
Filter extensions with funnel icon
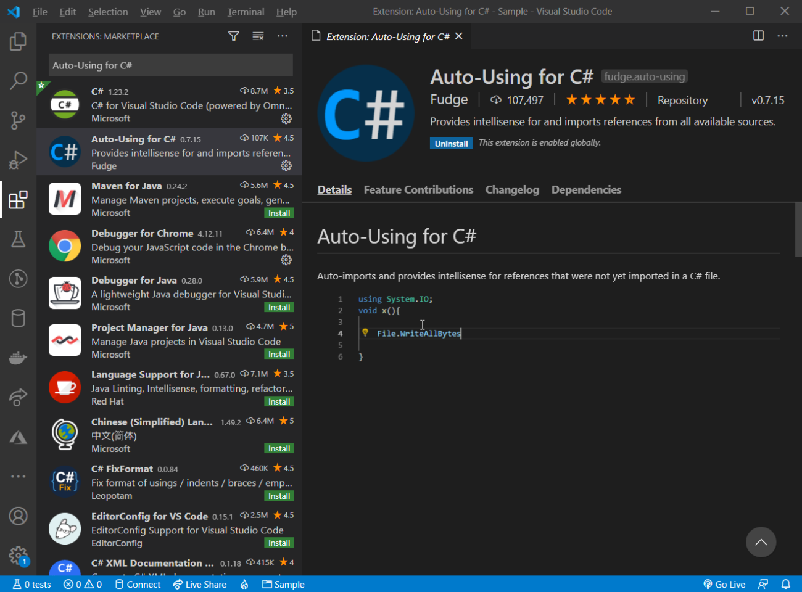234,36
